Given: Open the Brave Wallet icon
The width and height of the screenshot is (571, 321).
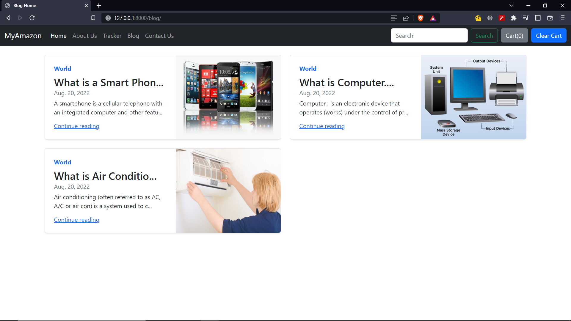Looking at the screenshot, I should [x=550, y=18].
